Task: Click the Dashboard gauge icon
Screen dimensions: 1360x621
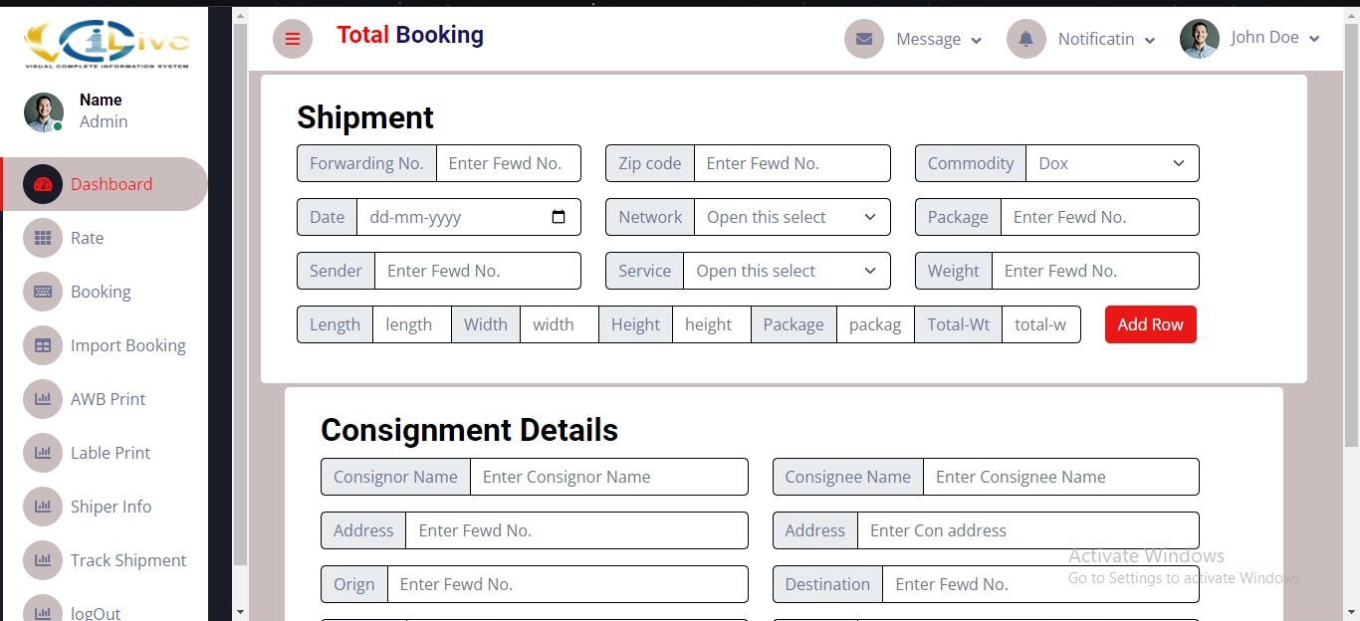Action: click(43, 184)
